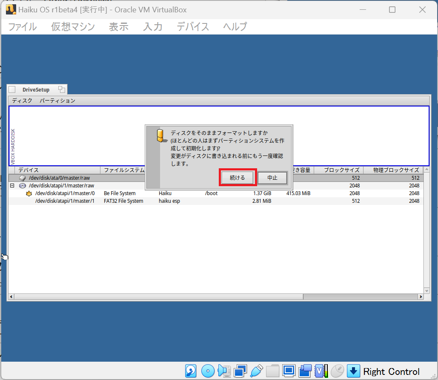Screen dimensions: 438x380
Task: Click the horizontal scrollbar right arrow
Action: pos(421,297)
